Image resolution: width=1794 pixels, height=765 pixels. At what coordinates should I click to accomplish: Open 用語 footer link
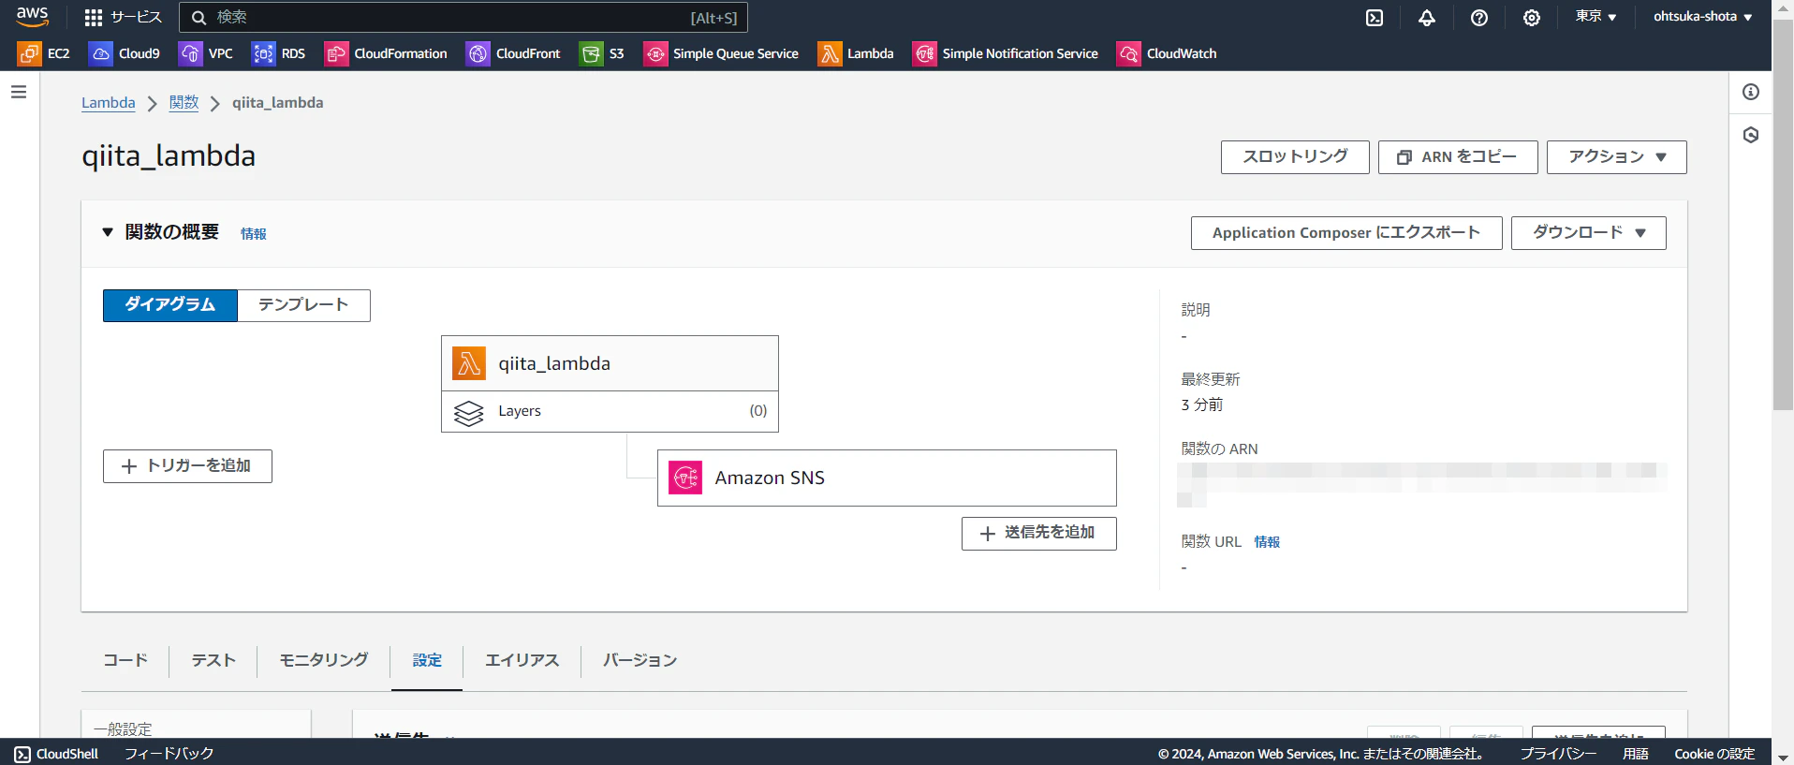(x=1636, y=754)
